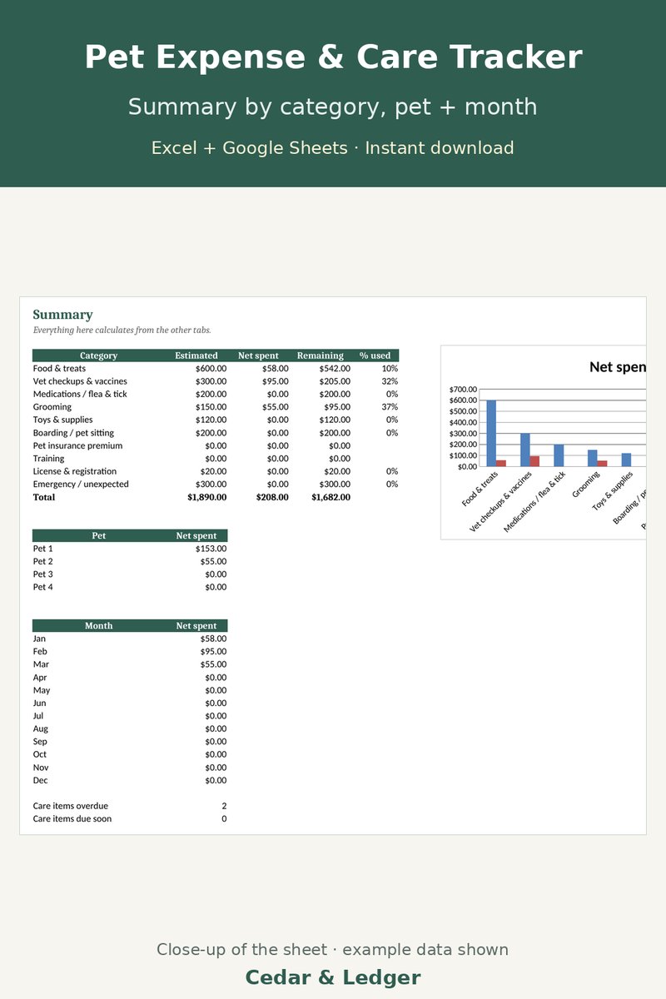This screenshot has width=666, height=999.
Task: Click the Grooming net spent "$55.00" cell
Action: (x=275, y=407)
